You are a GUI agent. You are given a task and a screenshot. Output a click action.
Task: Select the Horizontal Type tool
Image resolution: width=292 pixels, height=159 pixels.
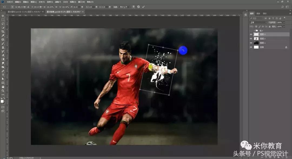(3, 75)
